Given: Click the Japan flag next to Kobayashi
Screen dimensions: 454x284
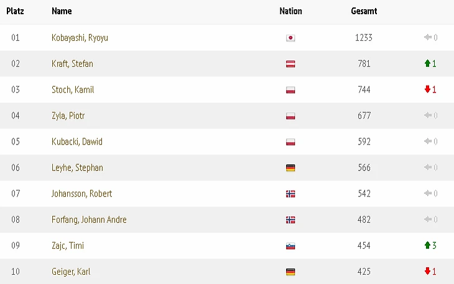Looking at the screenshot, I should point(290,38).
